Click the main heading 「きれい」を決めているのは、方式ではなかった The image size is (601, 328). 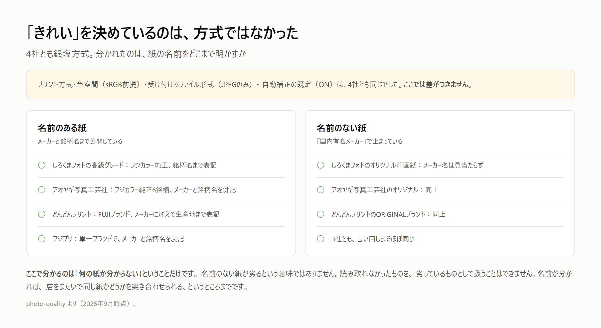162,33
